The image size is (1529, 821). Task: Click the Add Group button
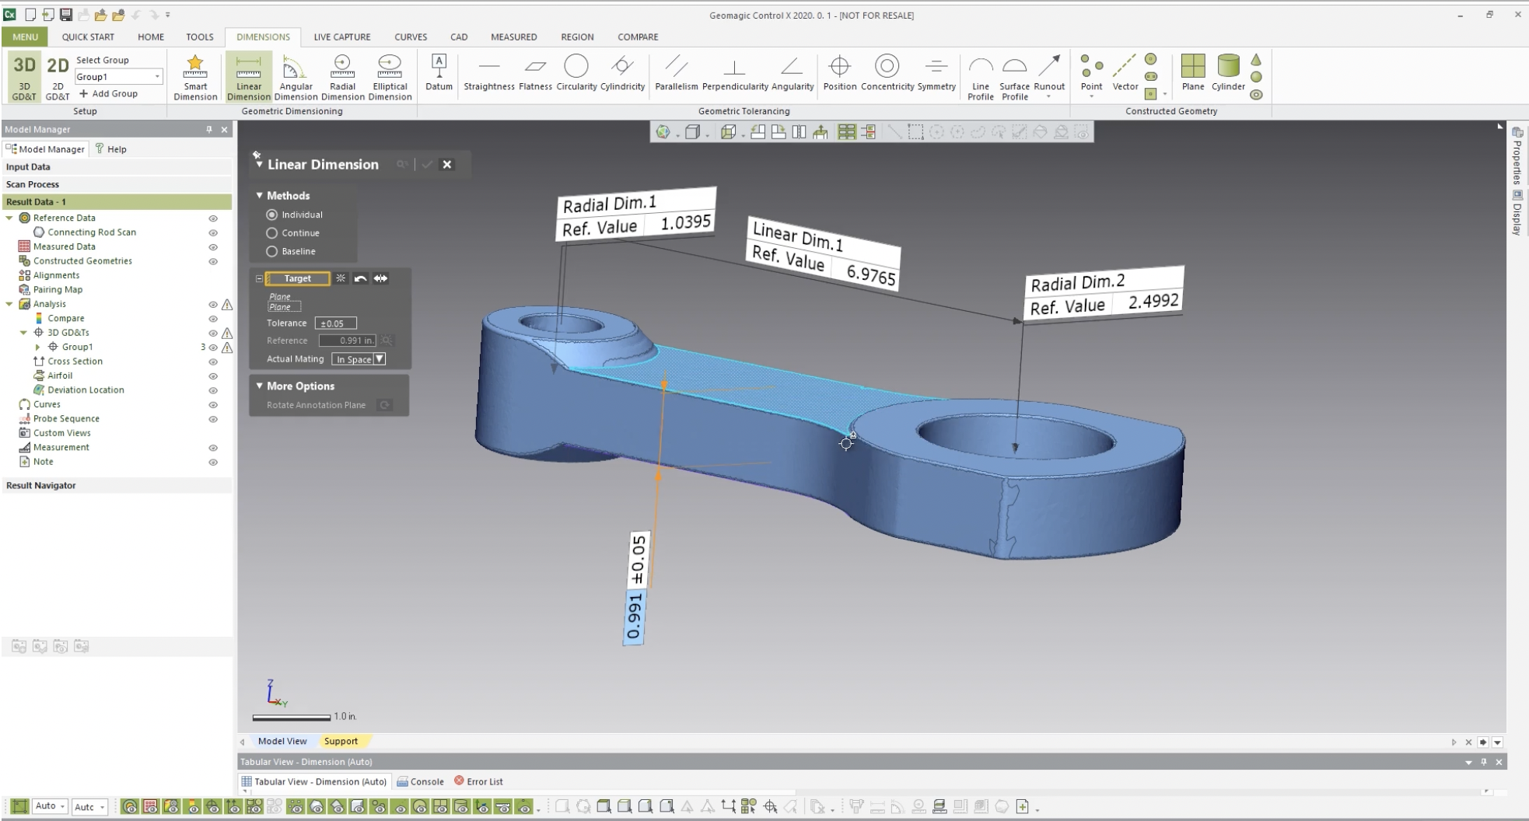[109, 94]
